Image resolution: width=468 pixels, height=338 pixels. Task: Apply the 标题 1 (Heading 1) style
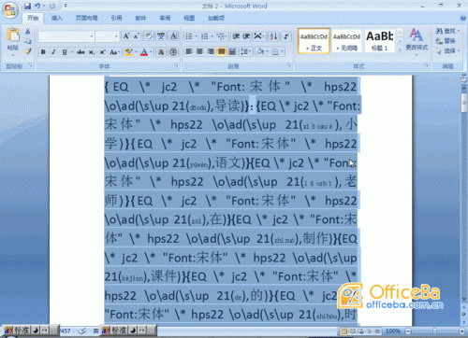coord(379,41)
